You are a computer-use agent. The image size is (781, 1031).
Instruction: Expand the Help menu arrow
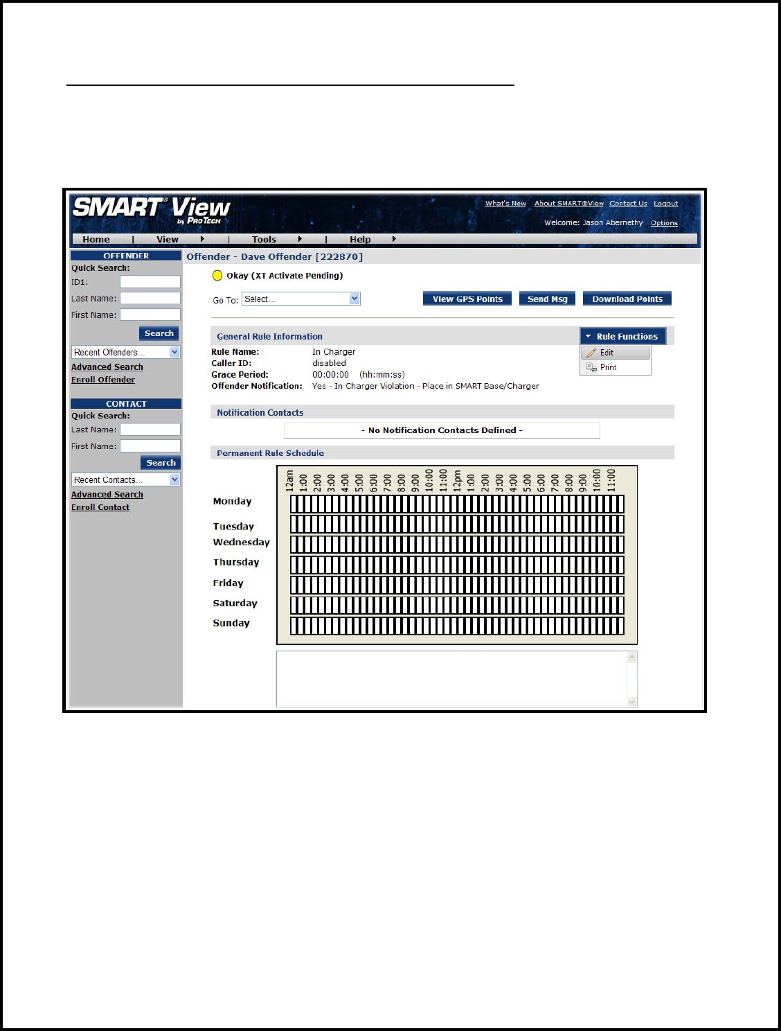coord(394,239)
